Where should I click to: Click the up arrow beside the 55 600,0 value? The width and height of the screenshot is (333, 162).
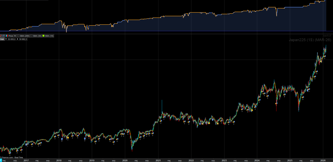point(6,39)
